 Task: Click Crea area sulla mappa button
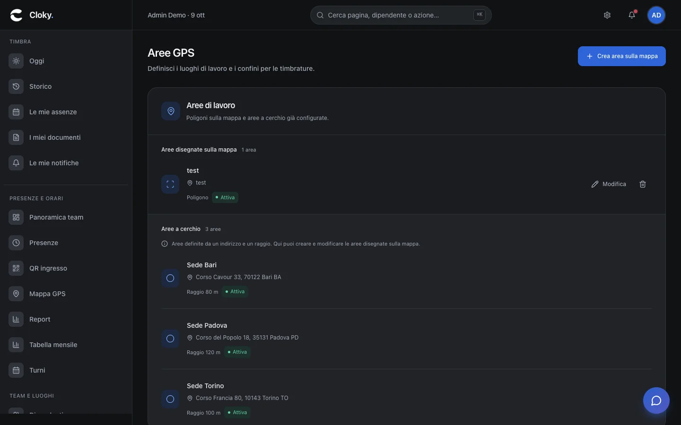point(621,56)
